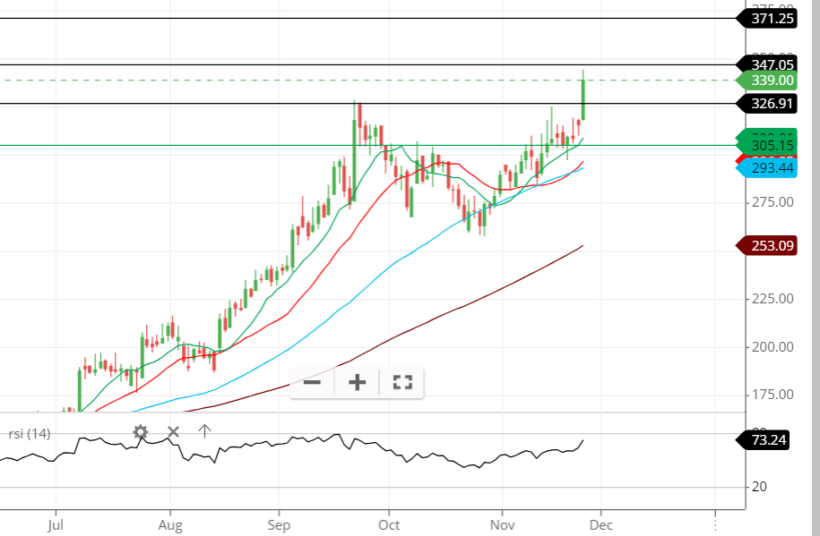Click the 175.00 price axis label

click(773, 395)
